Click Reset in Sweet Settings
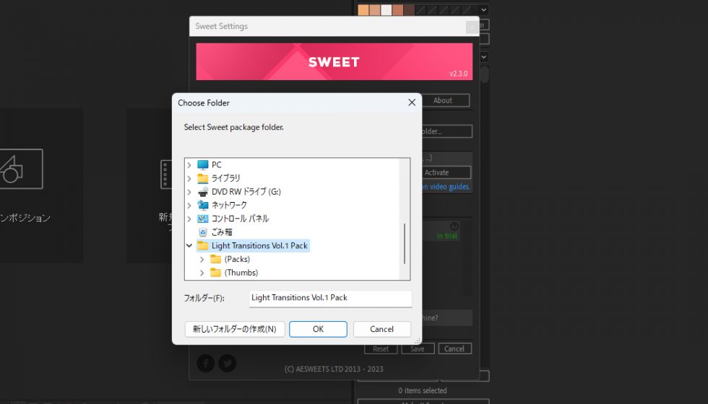This screenshot has height=404, width=708. [x=381, y=348]
